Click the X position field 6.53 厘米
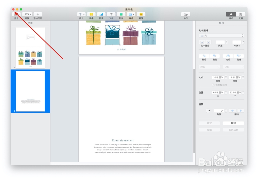 218,92
